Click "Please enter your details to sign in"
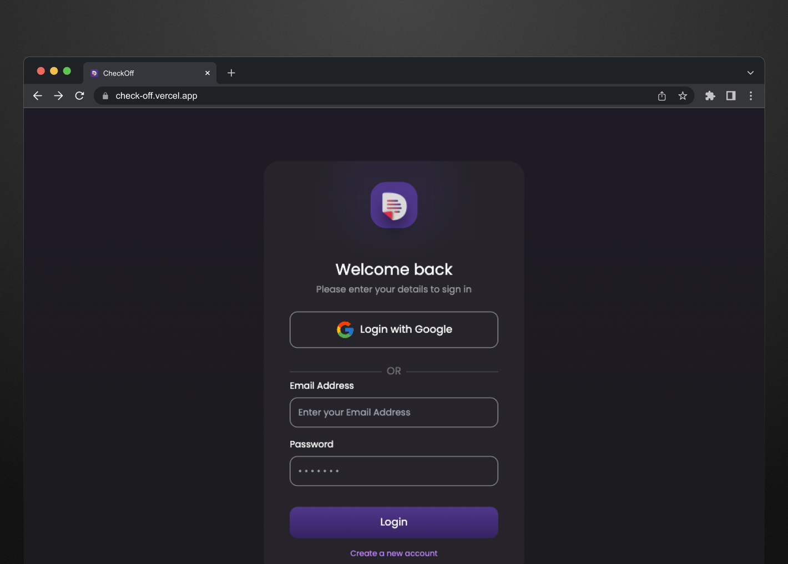 394,289
